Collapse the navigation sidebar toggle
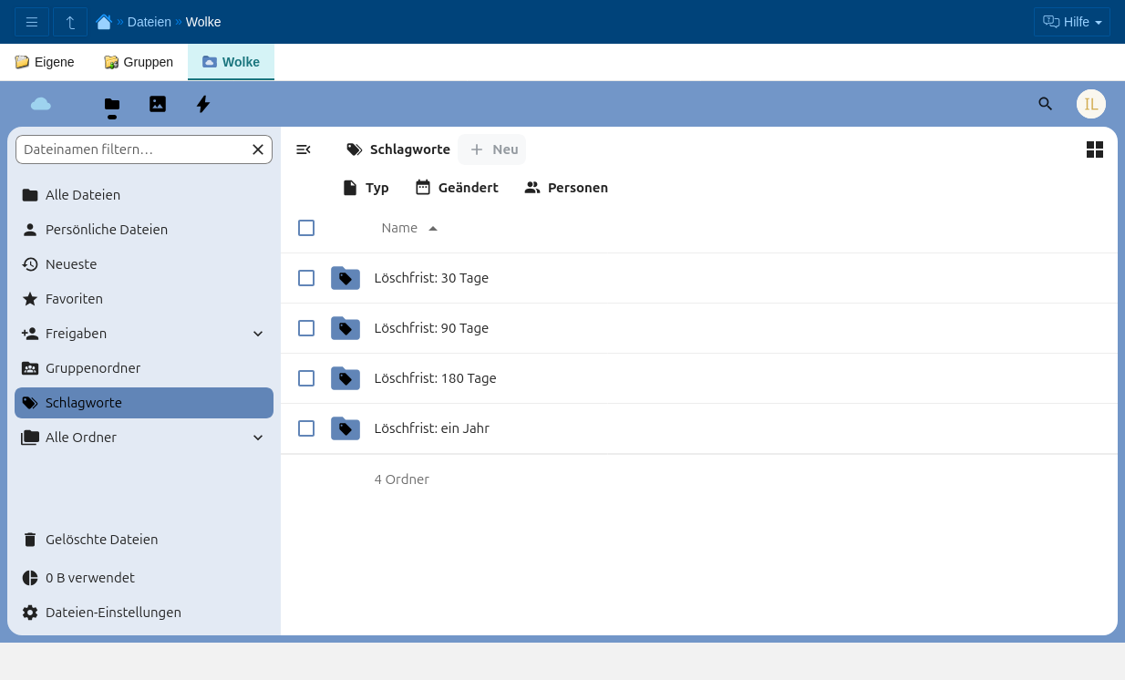The image size is (1125, 680). [x=304, y=149]
